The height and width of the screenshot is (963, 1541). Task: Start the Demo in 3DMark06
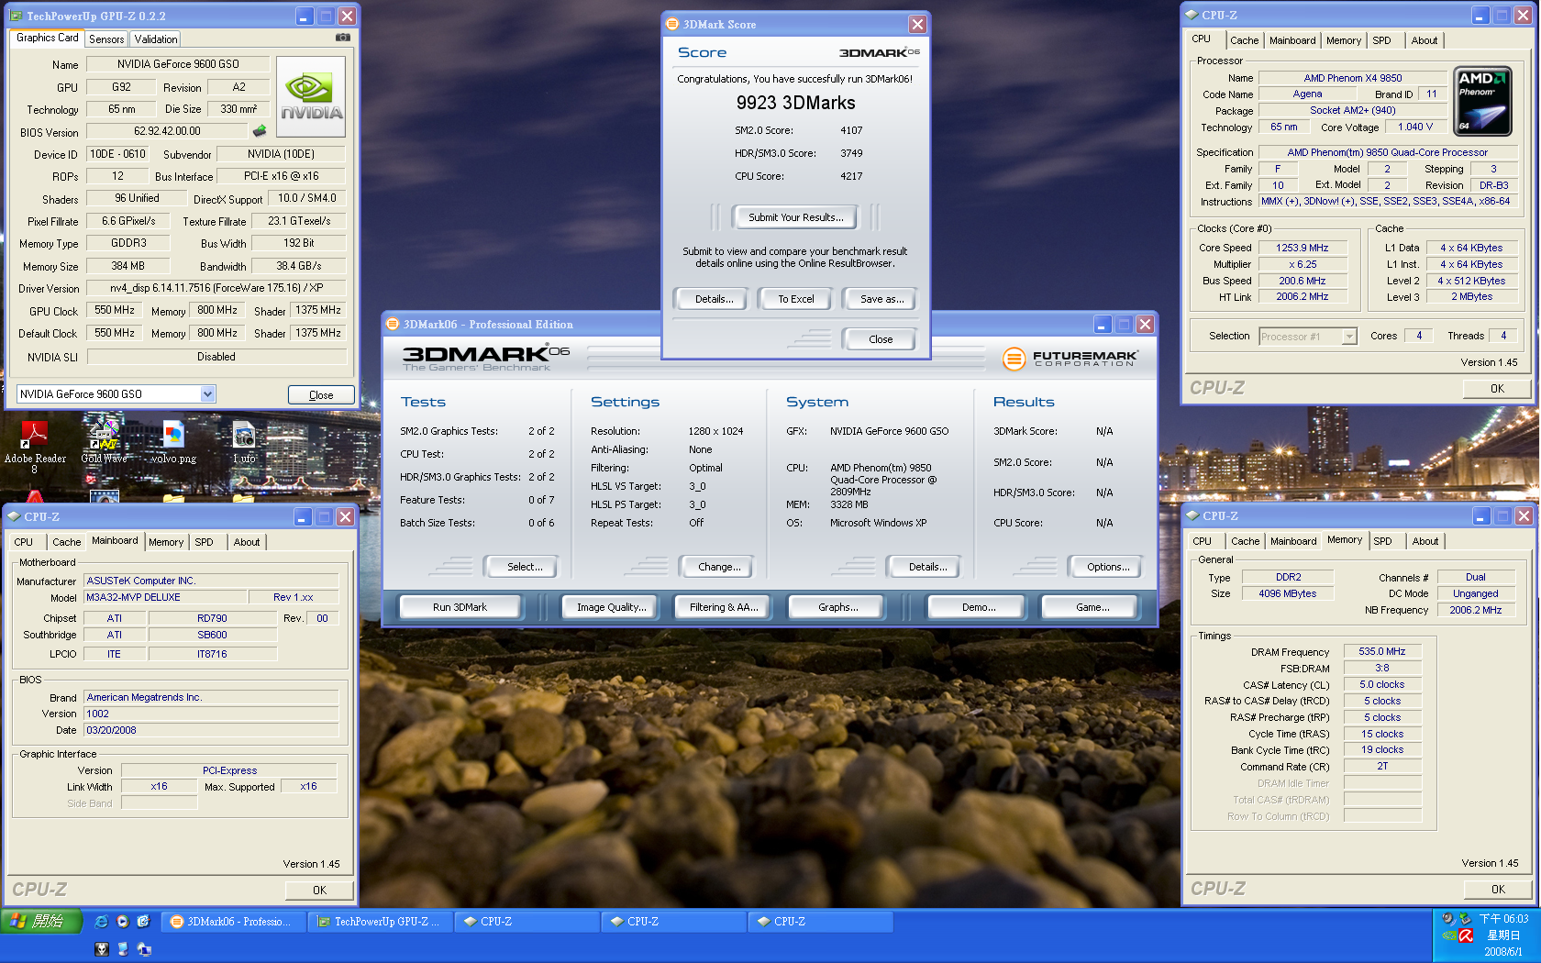pos(978,607)
